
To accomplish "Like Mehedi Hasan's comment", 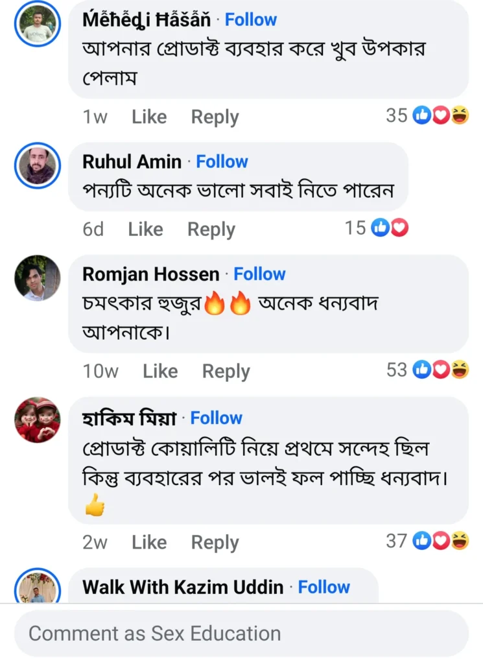I will click(149, 117).
